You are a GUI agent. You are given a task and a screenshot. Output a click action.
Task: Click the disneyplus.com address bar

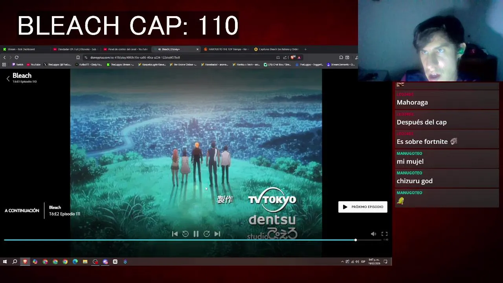pos(177,57)
